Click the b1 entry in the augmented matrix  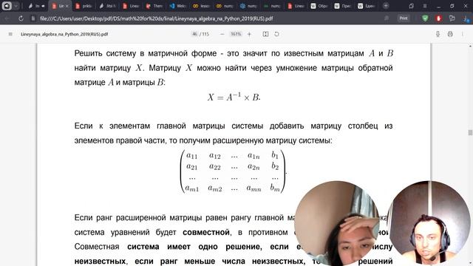pyautogui.click(x=274, y=155)
